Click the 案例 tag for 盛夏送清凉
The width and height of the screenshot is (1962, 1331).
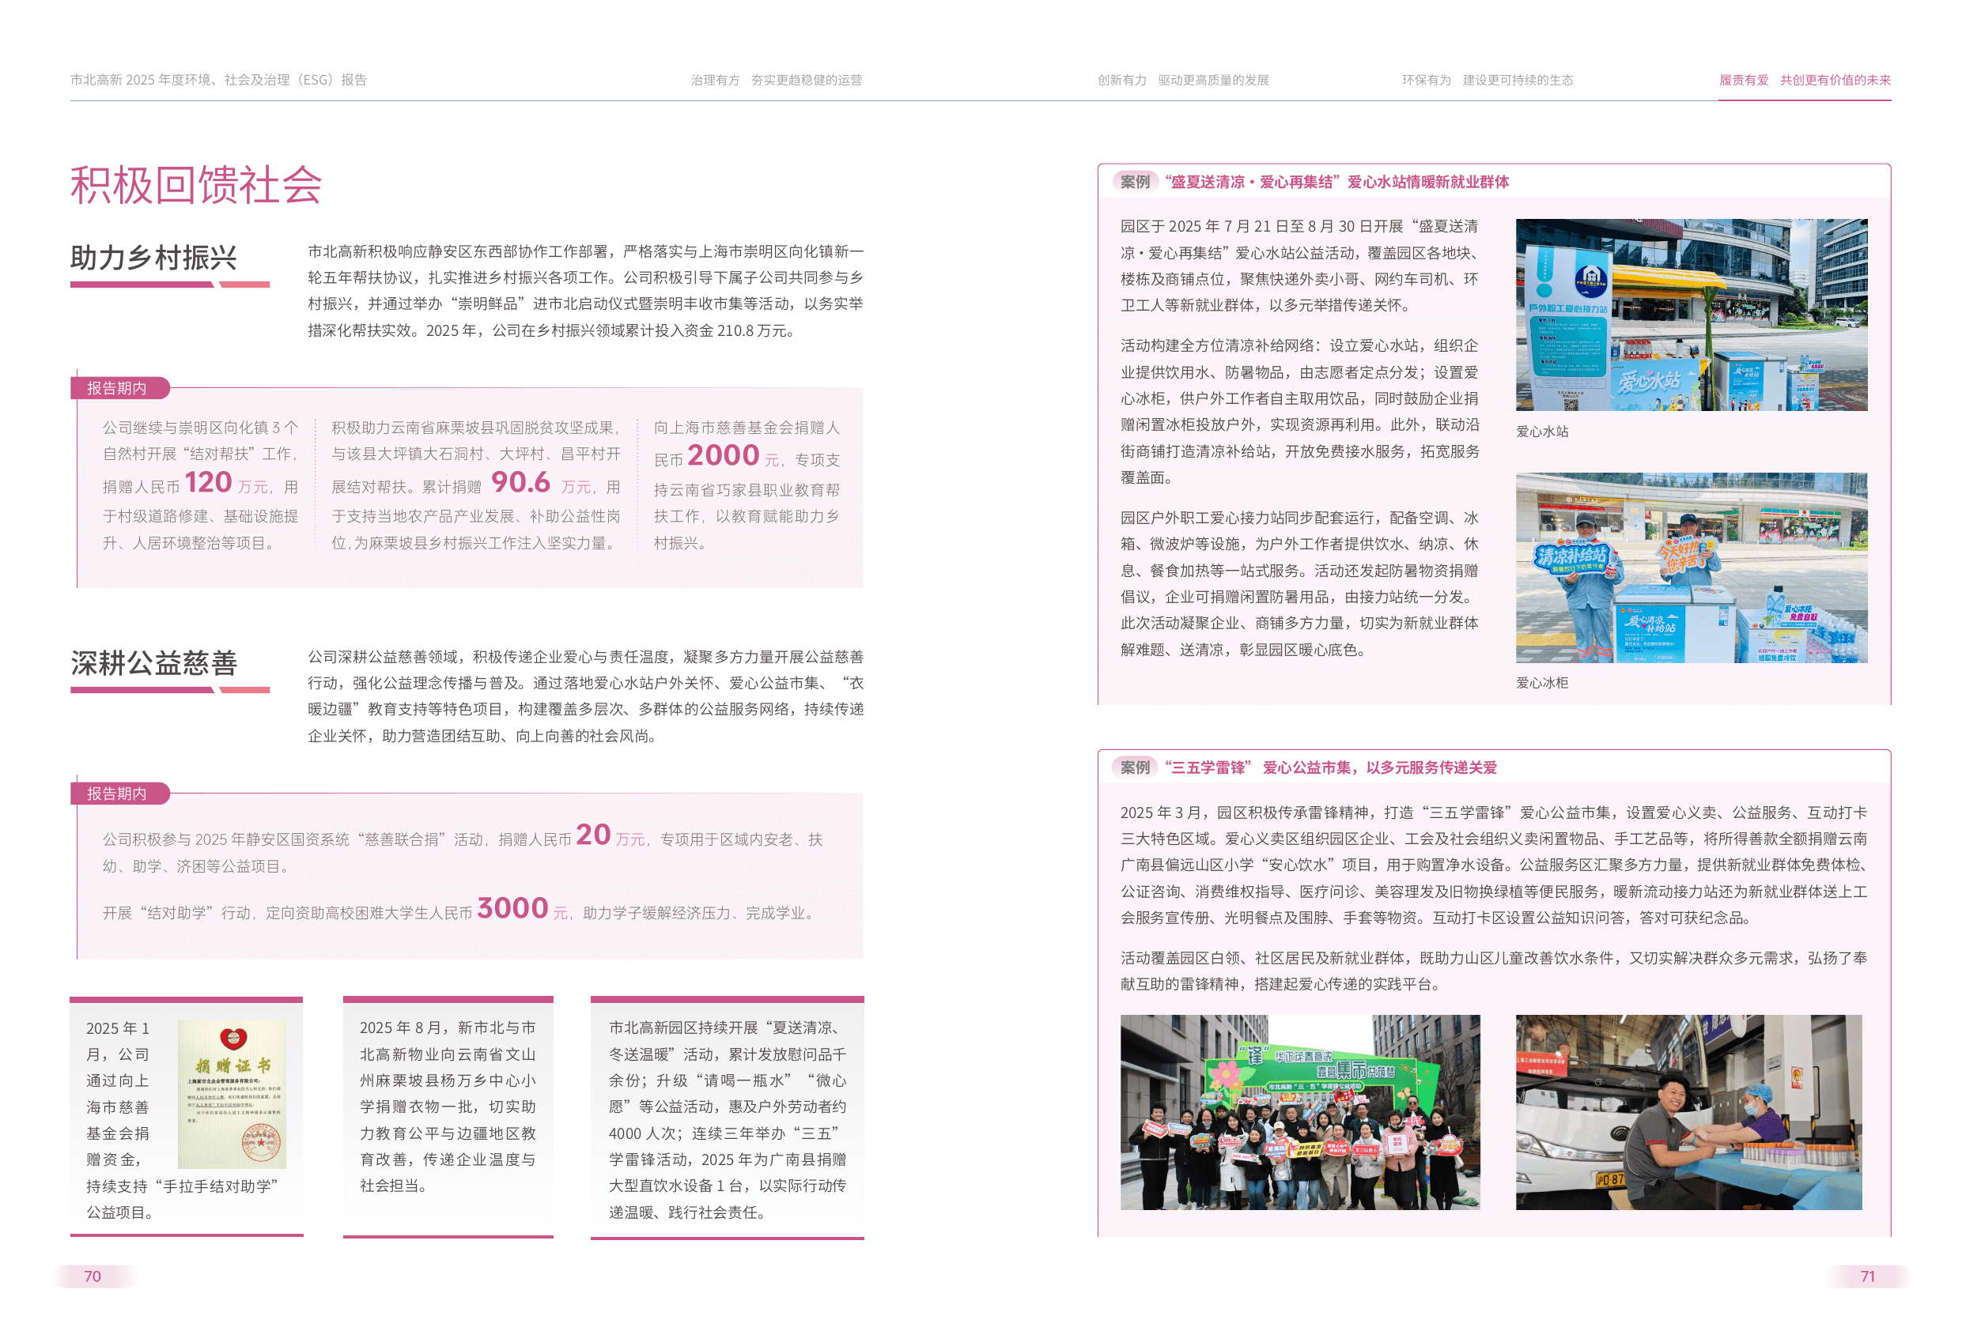pyautogui.click(x=1135, y=182)
